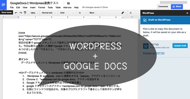Click the [voice opening shortcode line
The height and width of the screenshot is (99, 190).
click(x=22, y=33)
